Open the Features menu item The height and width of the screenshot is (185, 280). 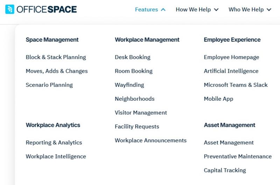click(x=146, y=9)
